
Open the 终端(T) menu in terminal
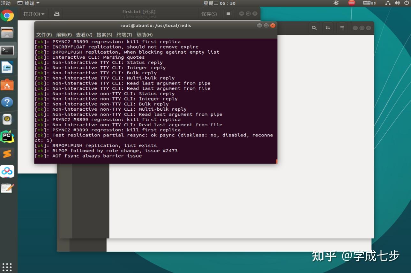[124, 35]
